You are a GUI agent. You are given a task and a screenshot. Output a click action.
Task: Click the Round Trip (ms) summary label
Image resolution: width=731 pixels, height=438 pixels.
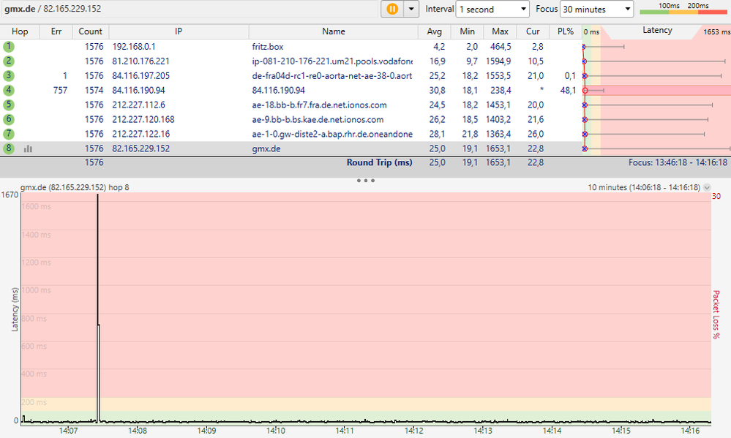point(380,162)
